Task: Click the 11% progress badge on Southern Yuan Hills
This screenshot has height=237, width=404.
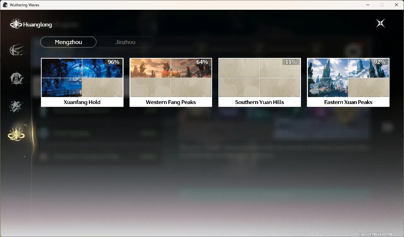Action: coord(291,62)
